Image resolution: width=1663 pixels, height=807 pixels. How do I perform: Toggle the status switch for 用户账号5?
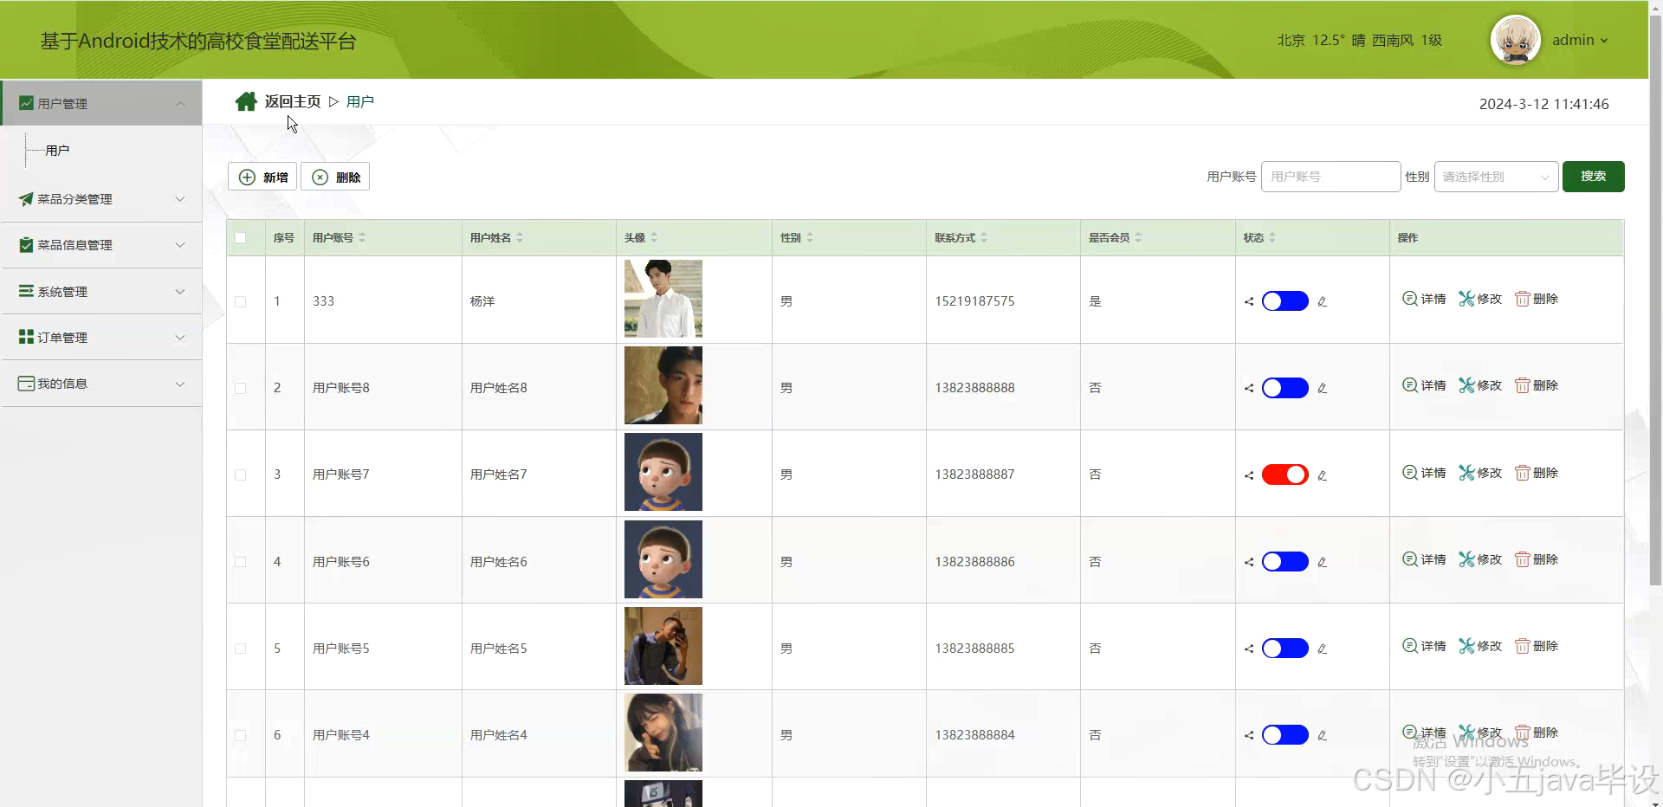[1285, 649]
